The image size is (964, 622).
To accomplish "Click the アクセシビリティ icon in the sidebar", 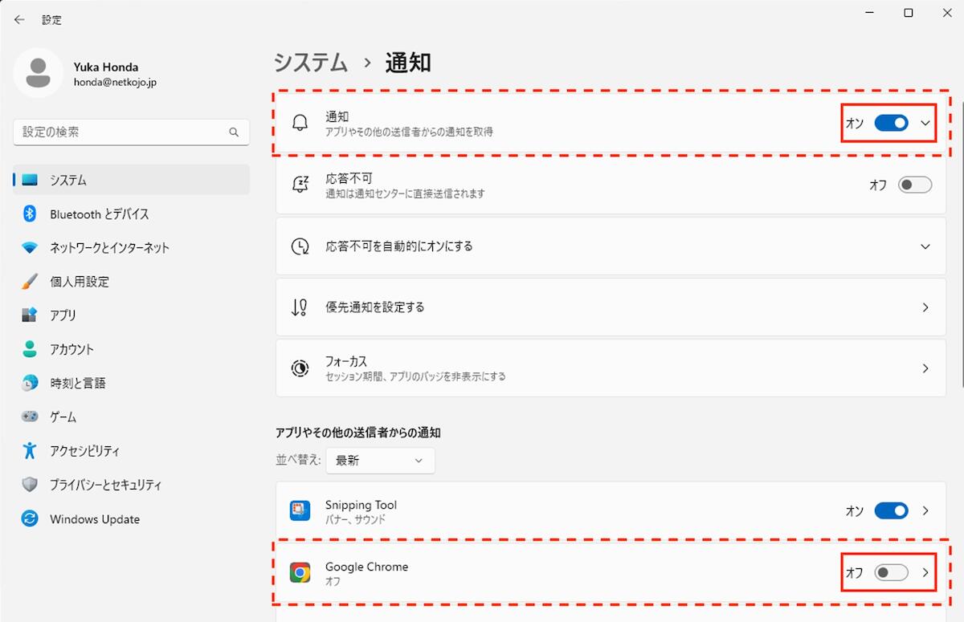I will (30, 451).
